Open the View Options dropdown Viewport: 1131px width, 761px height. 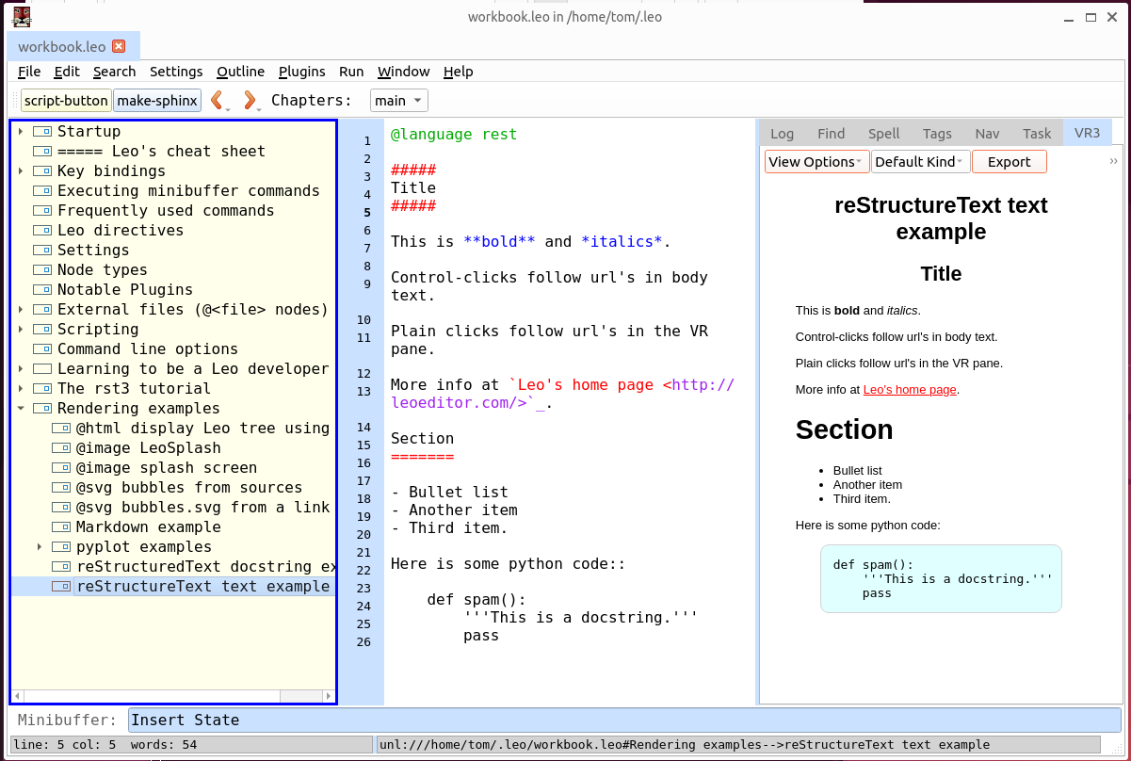coord(816,162)
